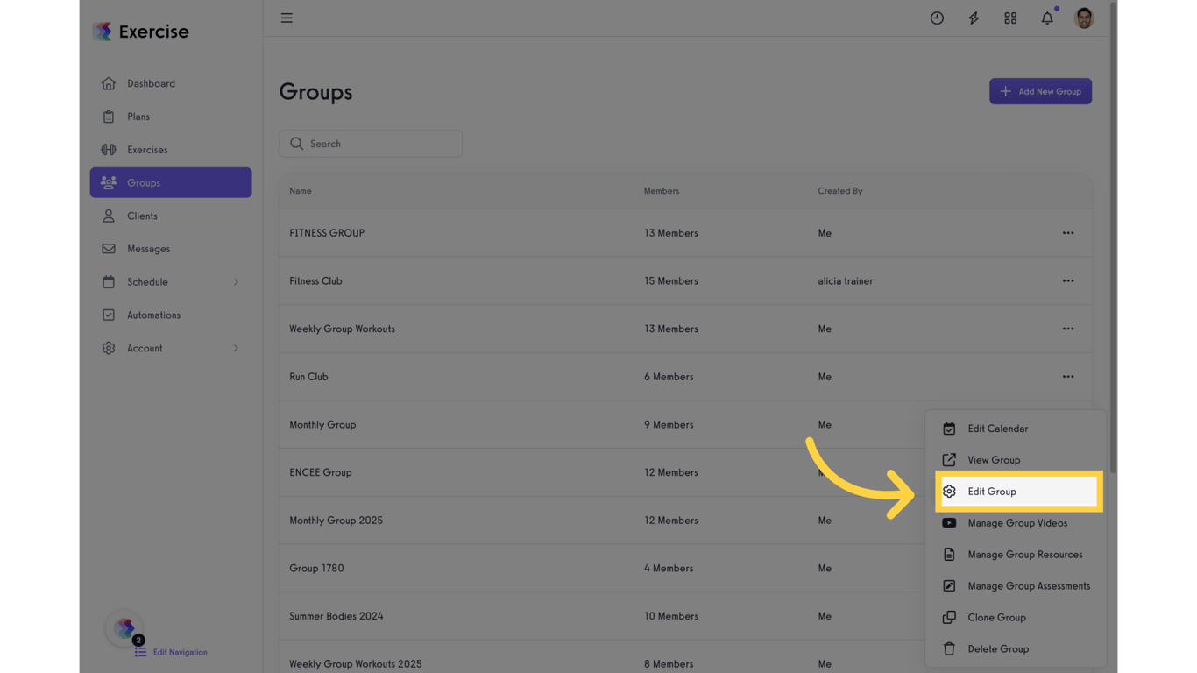Select the Manage Group Videos icon

tap(949, 523)
